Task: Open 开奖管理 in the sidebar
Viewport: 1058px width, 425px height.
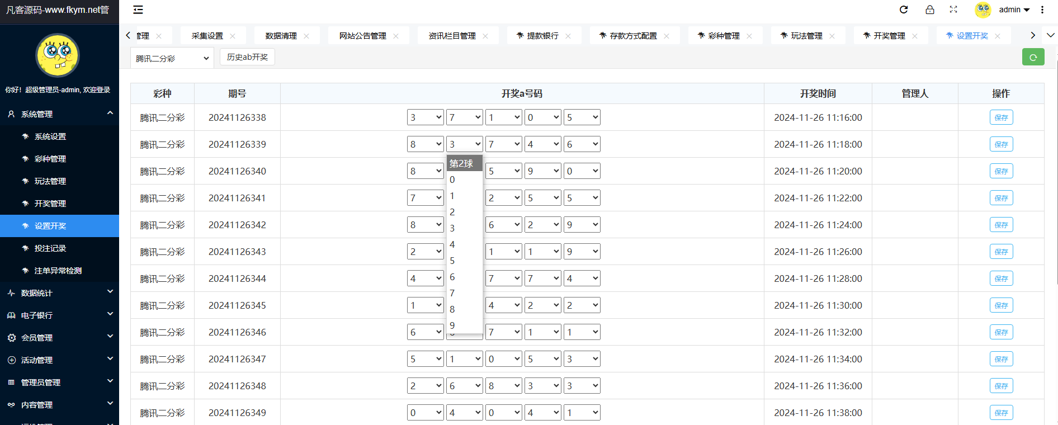Action: tap(59, 204)
